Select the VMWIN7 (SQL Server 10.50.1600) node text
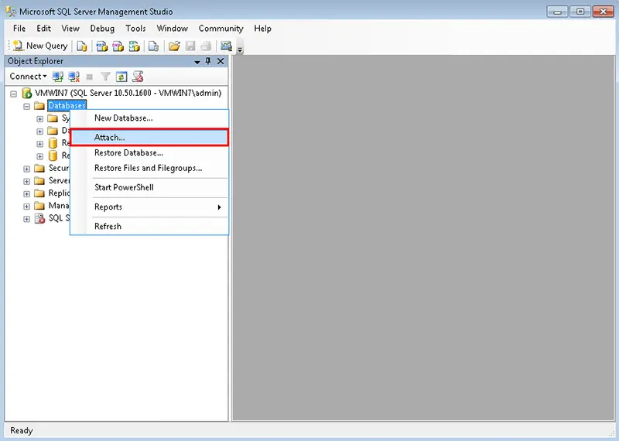 click(128, 93)
